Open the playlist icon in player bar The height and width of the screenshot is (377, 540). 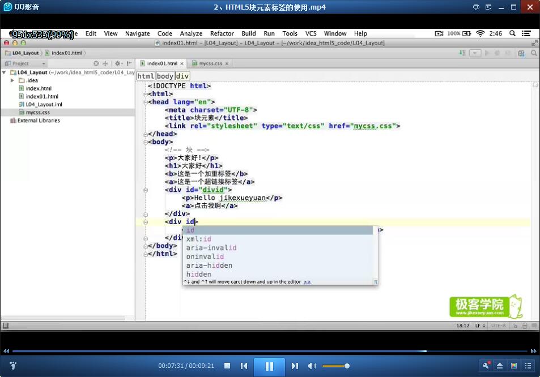click(528, 366)
